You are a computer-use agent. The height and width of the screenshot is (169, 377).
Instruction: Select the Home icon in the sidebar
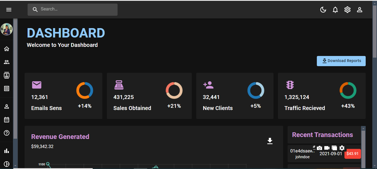[6, 49]
